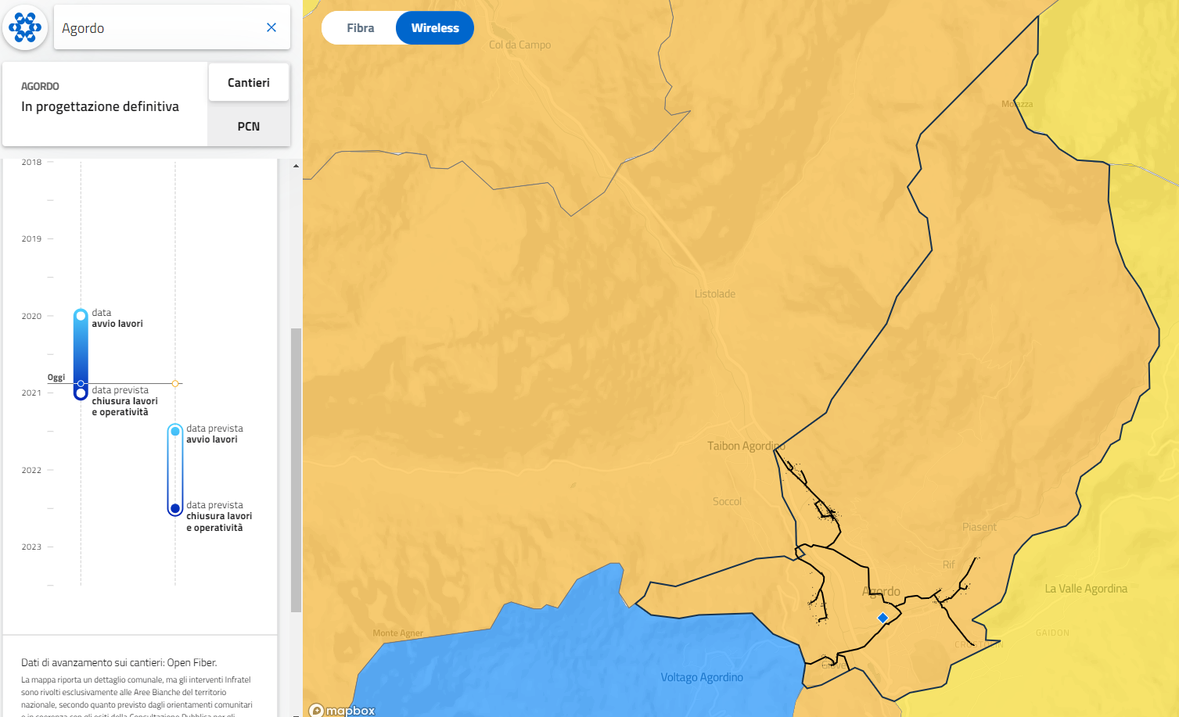Click 'Dati di avanzamento sui cantieri: Open Fiber.' text
This screenshot has width=1179, height=717.
click(x=119, y=662)
